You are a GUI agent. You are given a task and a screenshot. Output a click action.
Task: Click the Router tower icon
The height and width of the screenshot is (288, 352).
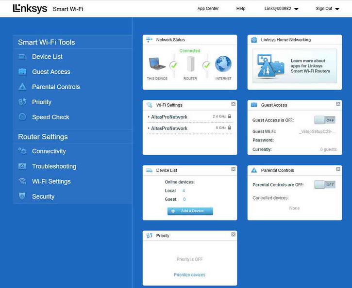[x=190, y=64]
